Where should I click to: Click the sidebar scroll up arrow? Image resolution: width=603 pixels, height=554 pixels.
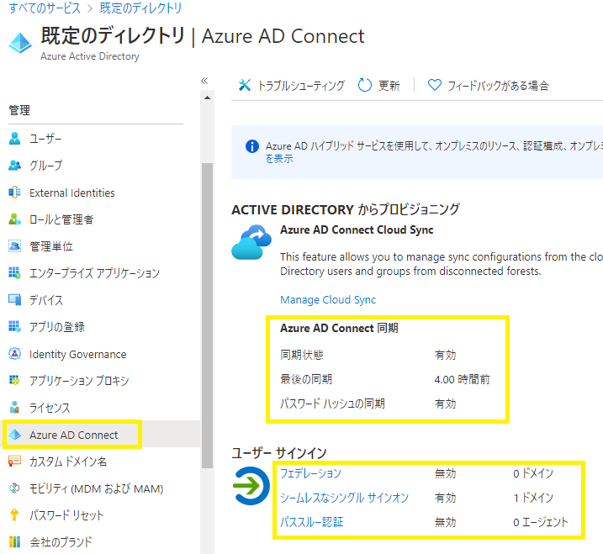point(207,98)
